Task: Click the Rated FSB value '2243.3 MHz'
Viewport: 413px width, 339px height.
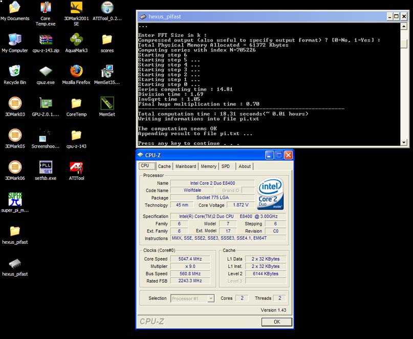Action: (x=190, y=281)
